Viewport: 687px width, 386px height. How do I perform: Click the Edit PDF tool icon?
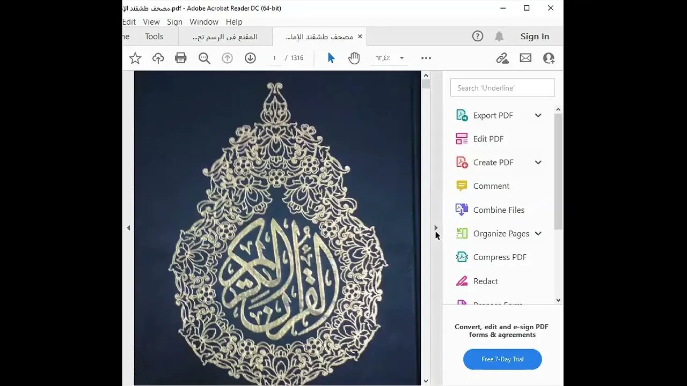click(x=462, y=139)
